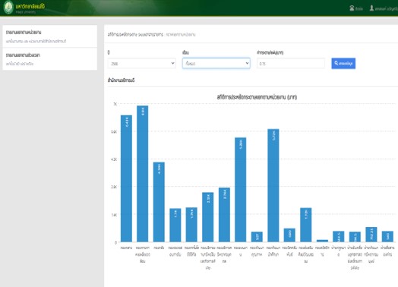Click the breadcrumb text above the filters
Image resolution: width=398 pixels, height=287 pixels.
(x=152, y=34)
